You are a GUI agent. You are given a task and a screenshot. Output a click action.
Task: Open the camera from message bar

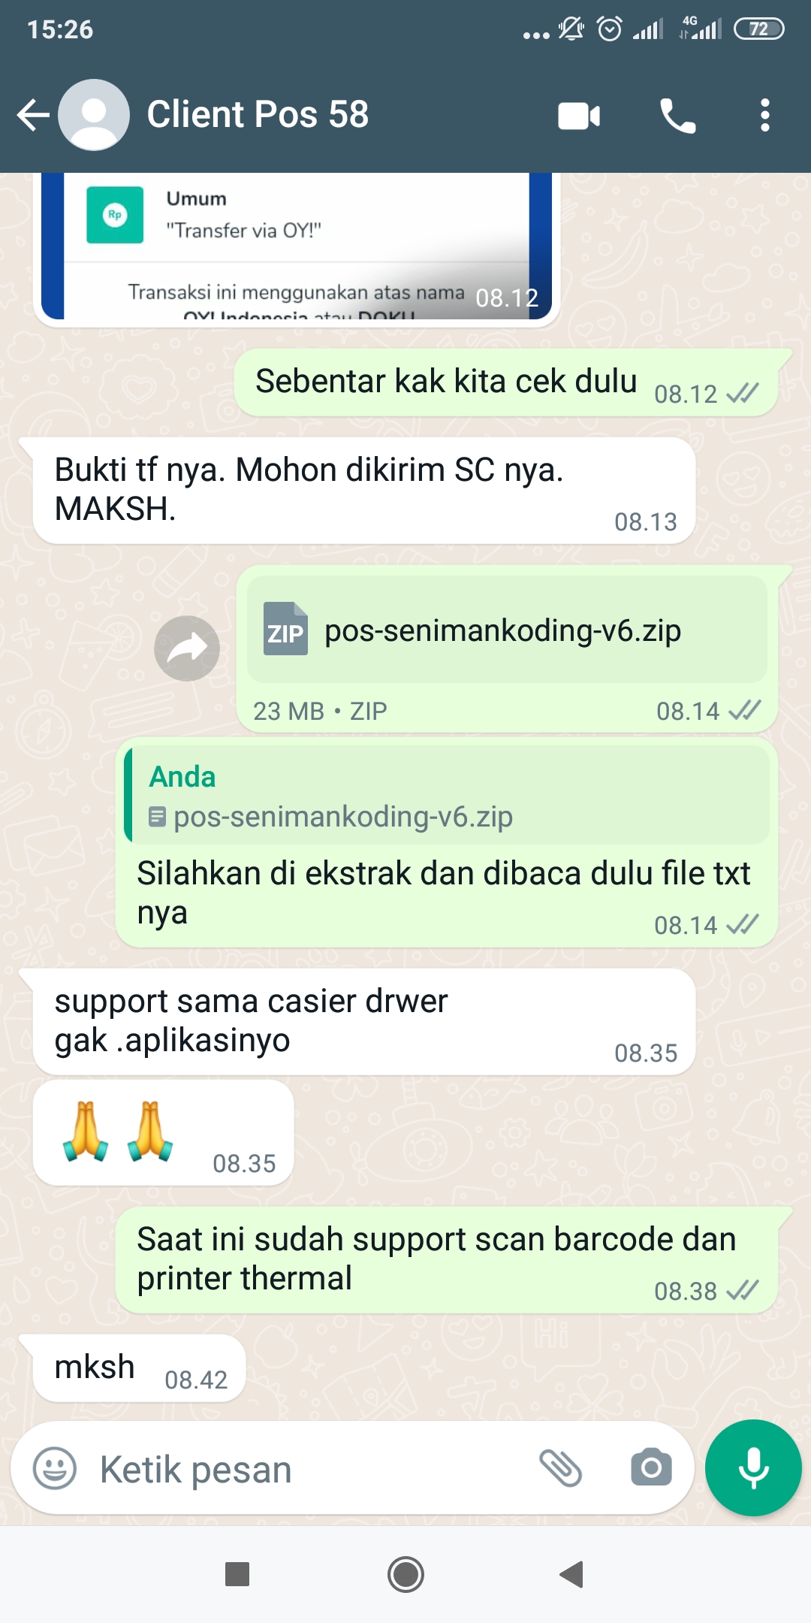(651, 1467)
